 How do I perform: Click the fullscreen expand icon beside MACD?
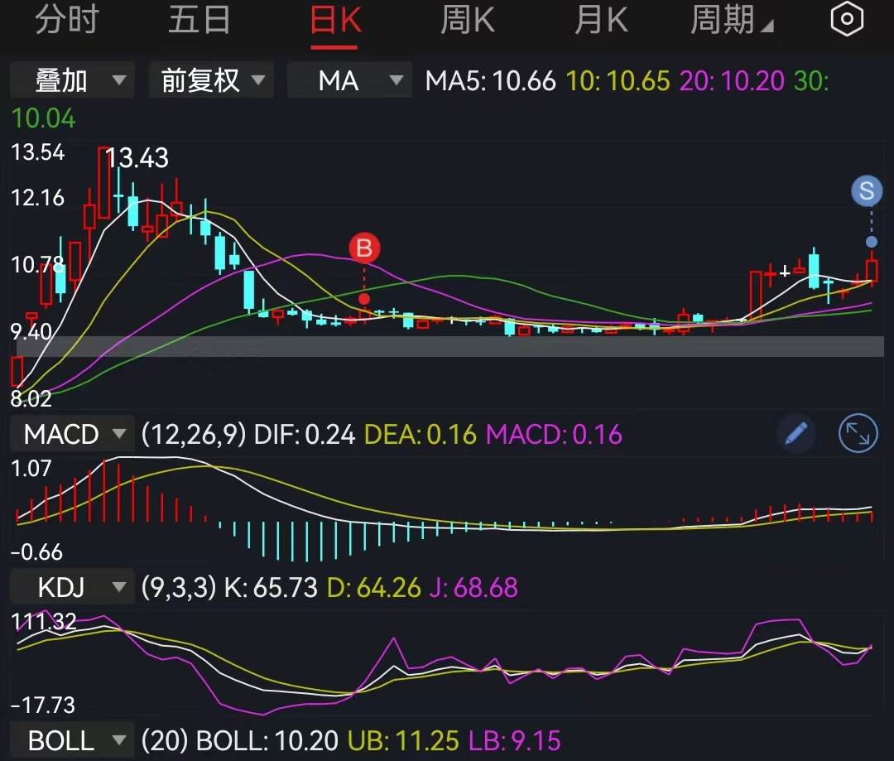pos(858,433)
